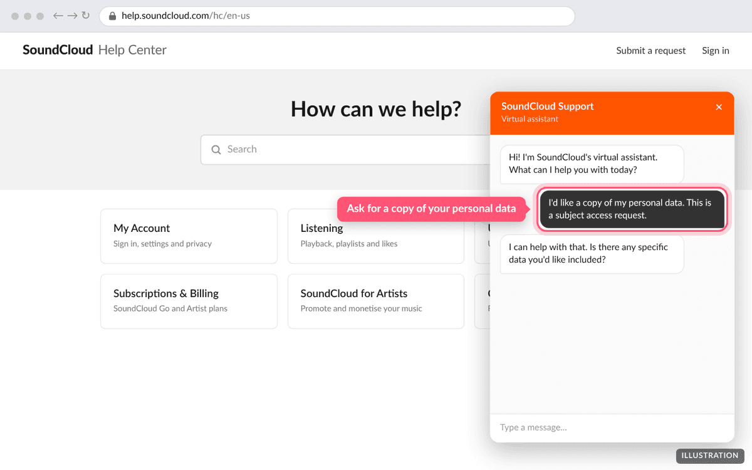752x470 pixels.
Task: Click the 'I can help with that' reply
Action: coord(592,254)
